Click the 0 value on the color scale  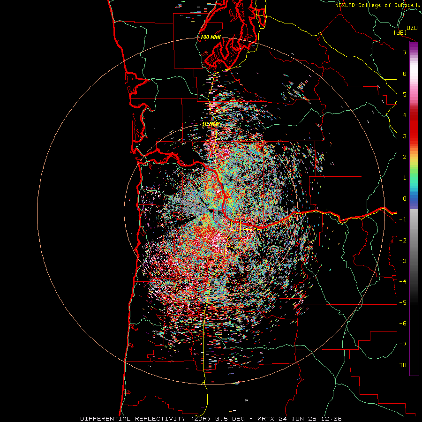pos(405,199)
